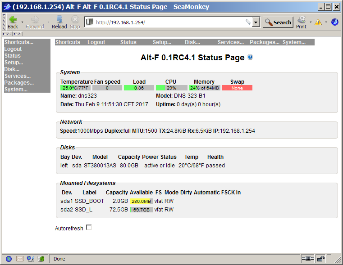
Task: Click the tag icon in address bar
Action: pyautogui.click(x=248, y=22)
